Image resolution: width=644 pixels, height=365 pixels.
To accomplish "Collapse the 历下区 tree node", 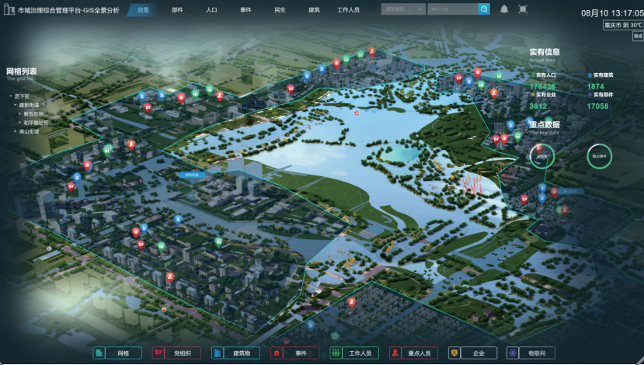I will click(x=11, y=96).
